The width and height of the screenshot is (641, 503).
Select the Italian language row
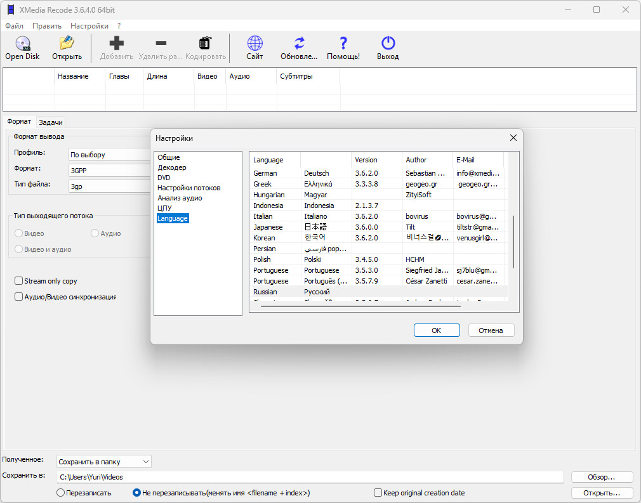(x=378, y=216)
